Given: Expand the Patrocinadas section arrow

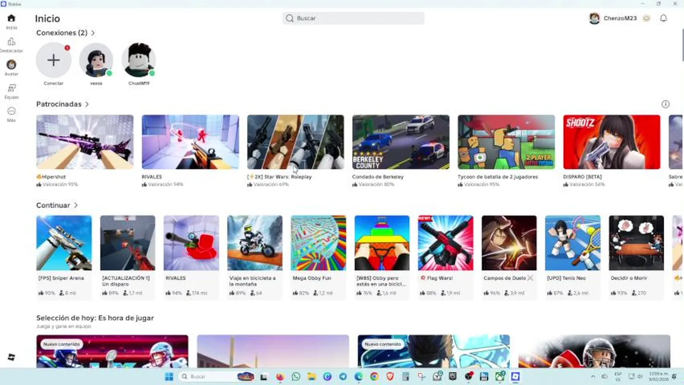Looking at the screenshot, I should pos(87,104).
